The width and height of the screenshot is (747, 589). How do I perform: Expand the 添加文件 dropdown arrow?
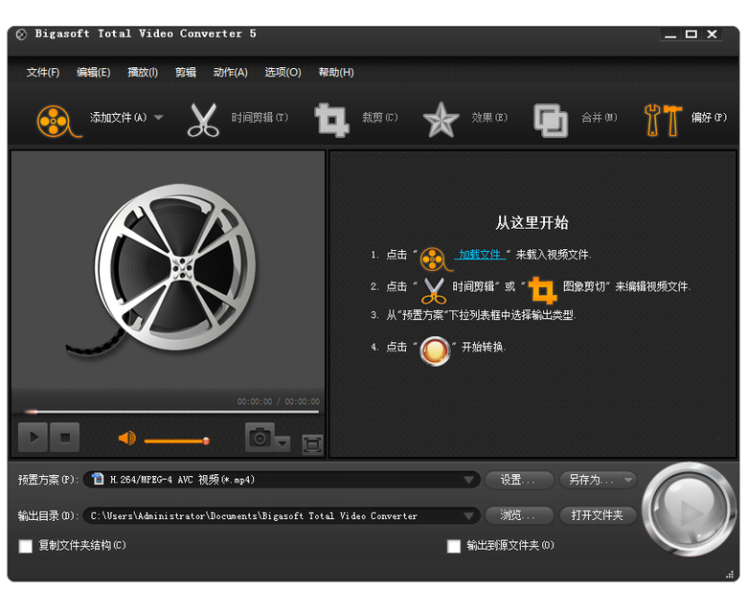pos(159,118)
